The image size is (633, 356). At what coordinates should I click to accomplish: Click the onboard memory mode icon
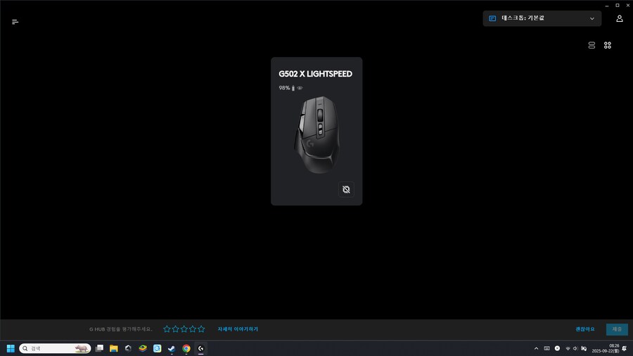[346, 189]
